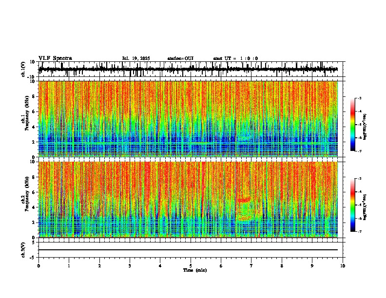Click the log(PSD) label beside ch.2 colorbar
Image resolution: width=386 pixels, height=298 pixels.
coord(365,207)
